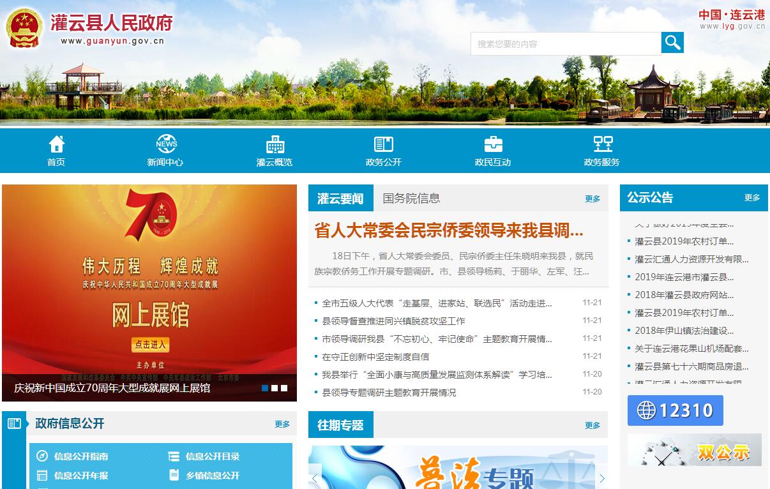Open news 全市五级人大代表 走基层 article
770x489 pixels.
point(437,303)
